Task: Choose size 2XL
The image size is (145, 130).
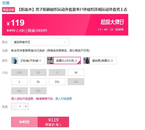Action: pyautogui.click(x=57, y=82)
